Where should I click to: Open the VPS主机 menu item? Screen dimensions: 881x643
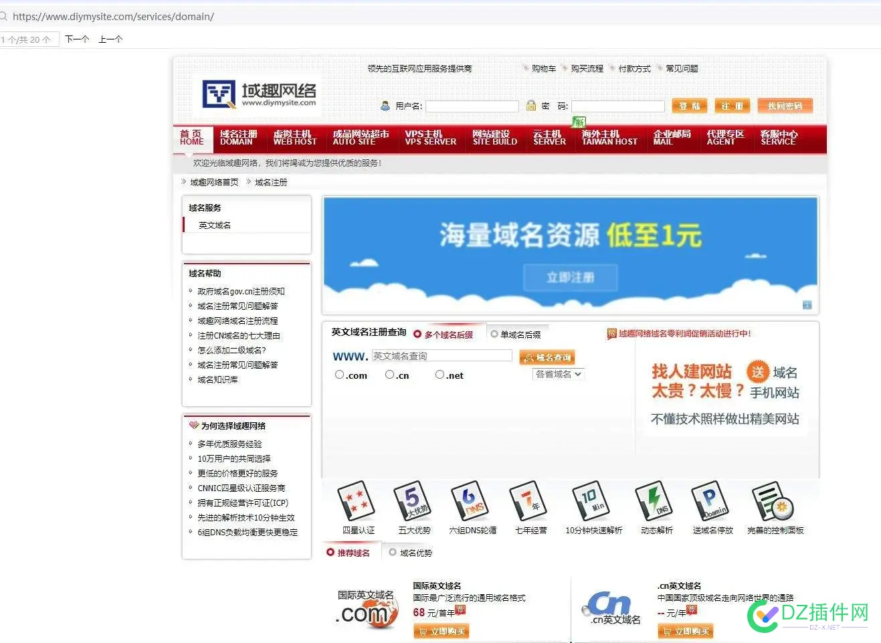point(430,138)
